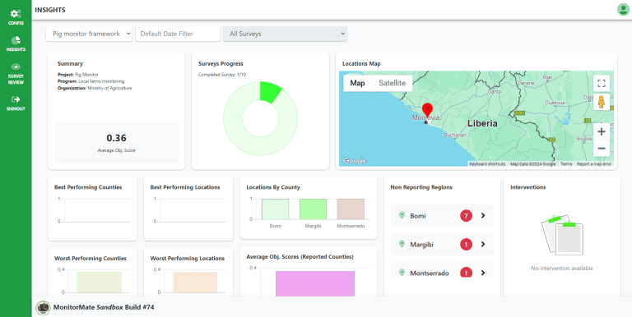632x317 pixels.
Task: Expand the Margibi region chevron
Action: click(x=483, y=245)
